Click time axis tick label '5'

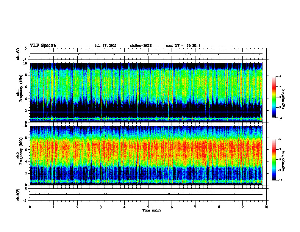[148, 207]
